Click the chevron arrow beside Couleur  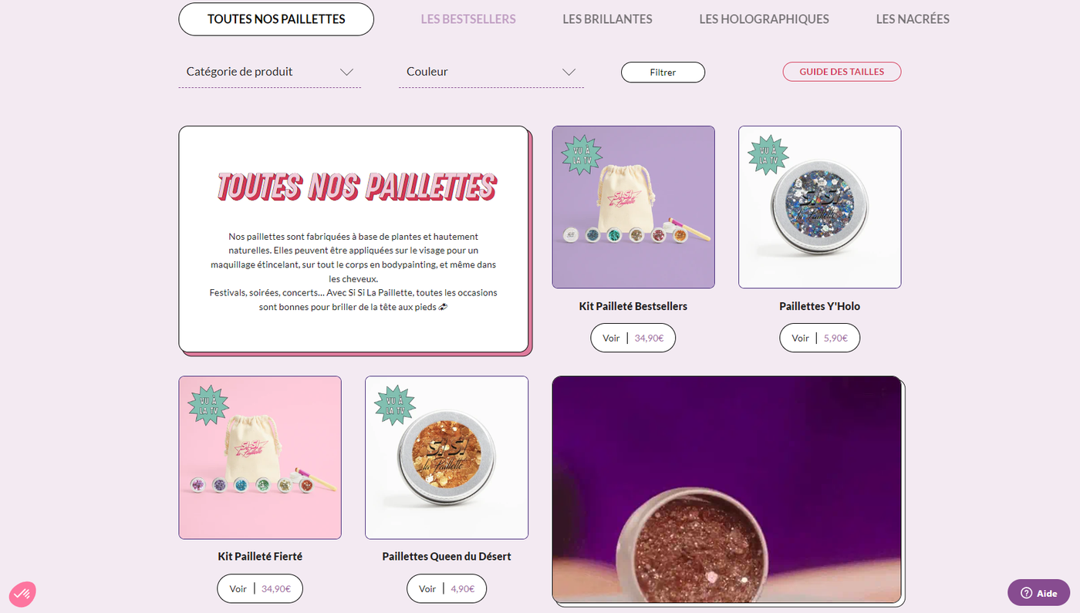coord(569,72)
